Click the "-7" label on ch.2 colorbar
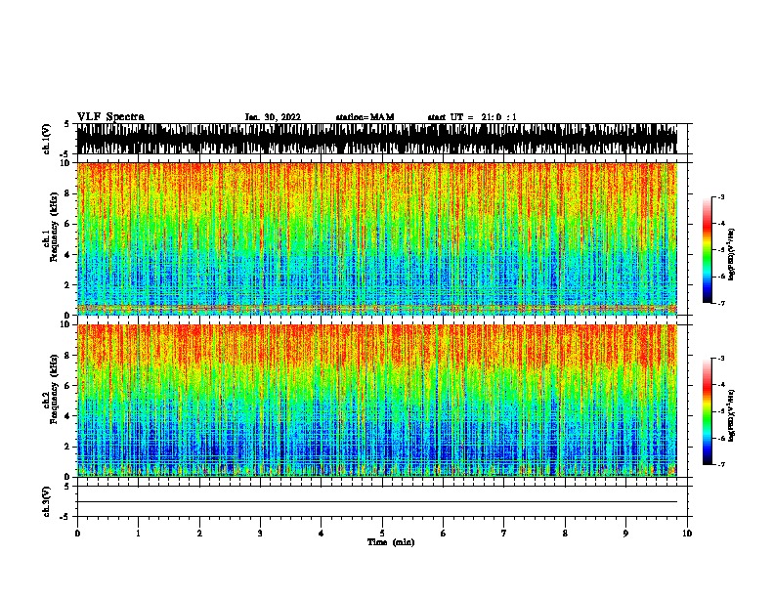Screen dimensions: 774x598 tap(721, 464)
